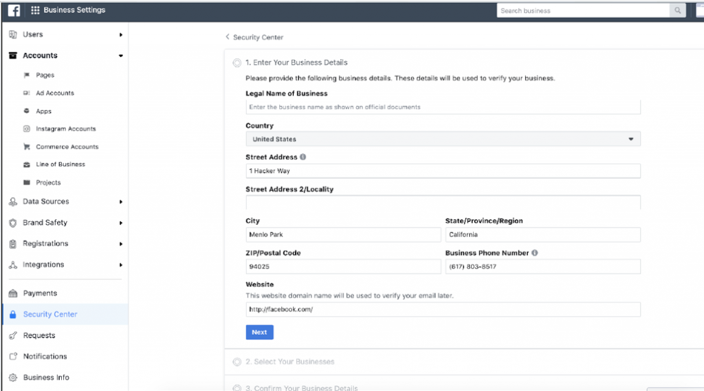
Task: Click the Apps sidebar label
Action: (43, 111)
